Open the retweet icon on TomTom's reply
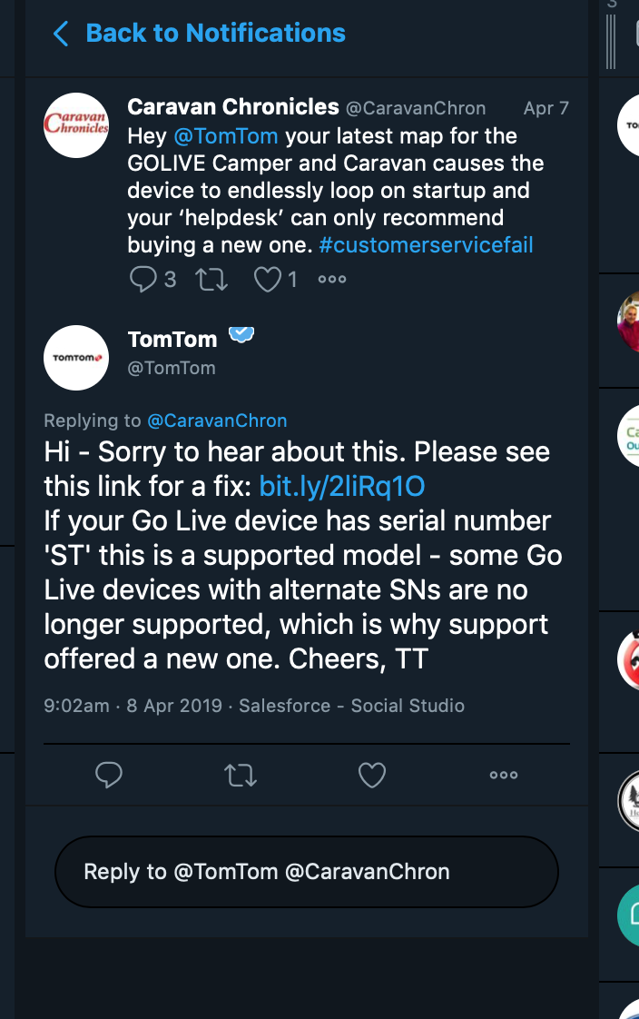 coord(241,775)
